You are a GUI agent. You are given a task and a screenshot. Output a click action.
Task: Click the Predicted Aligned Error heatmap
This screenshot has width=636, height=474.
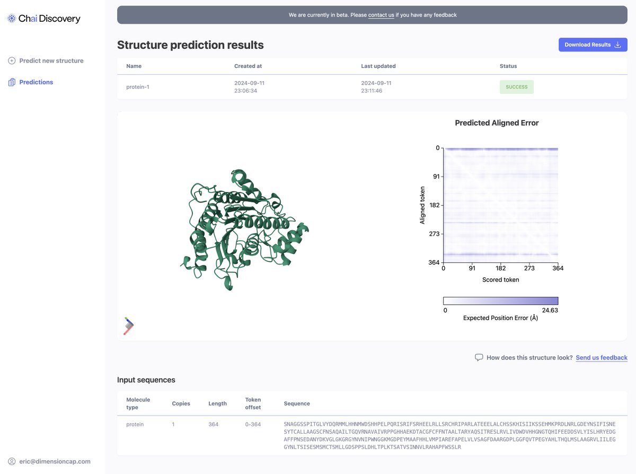tap(501, 205)
